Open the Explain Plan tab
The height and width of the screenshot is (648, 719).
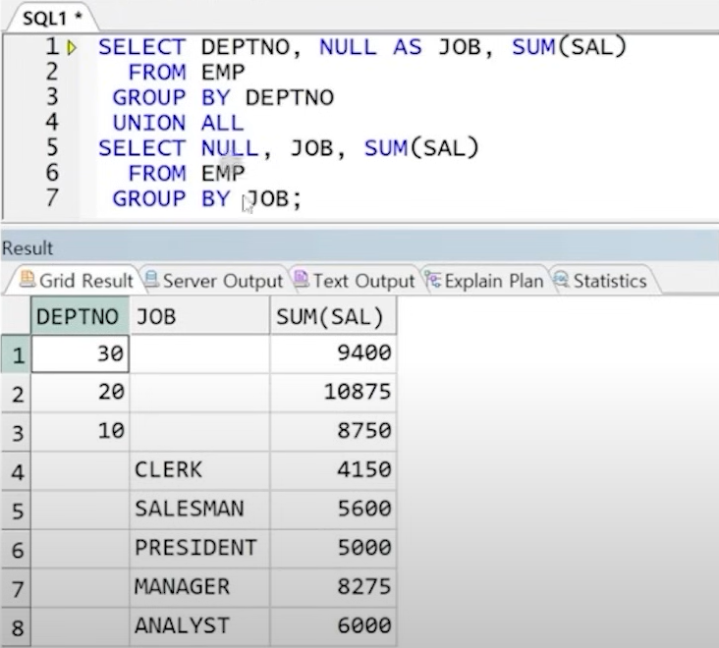point(485,281)
